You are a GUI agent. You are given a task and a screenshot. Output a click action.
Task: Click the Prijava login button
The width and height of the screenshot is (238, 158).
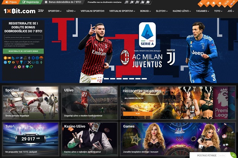pos(11,2)
